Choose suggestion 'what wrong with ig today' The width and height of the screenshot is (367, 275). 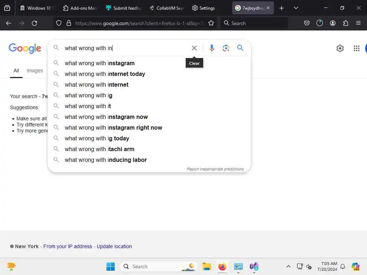tap(149, 139)
